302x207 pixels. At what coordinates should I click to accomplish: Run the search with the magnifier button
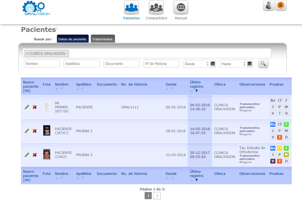coord(263,64)
